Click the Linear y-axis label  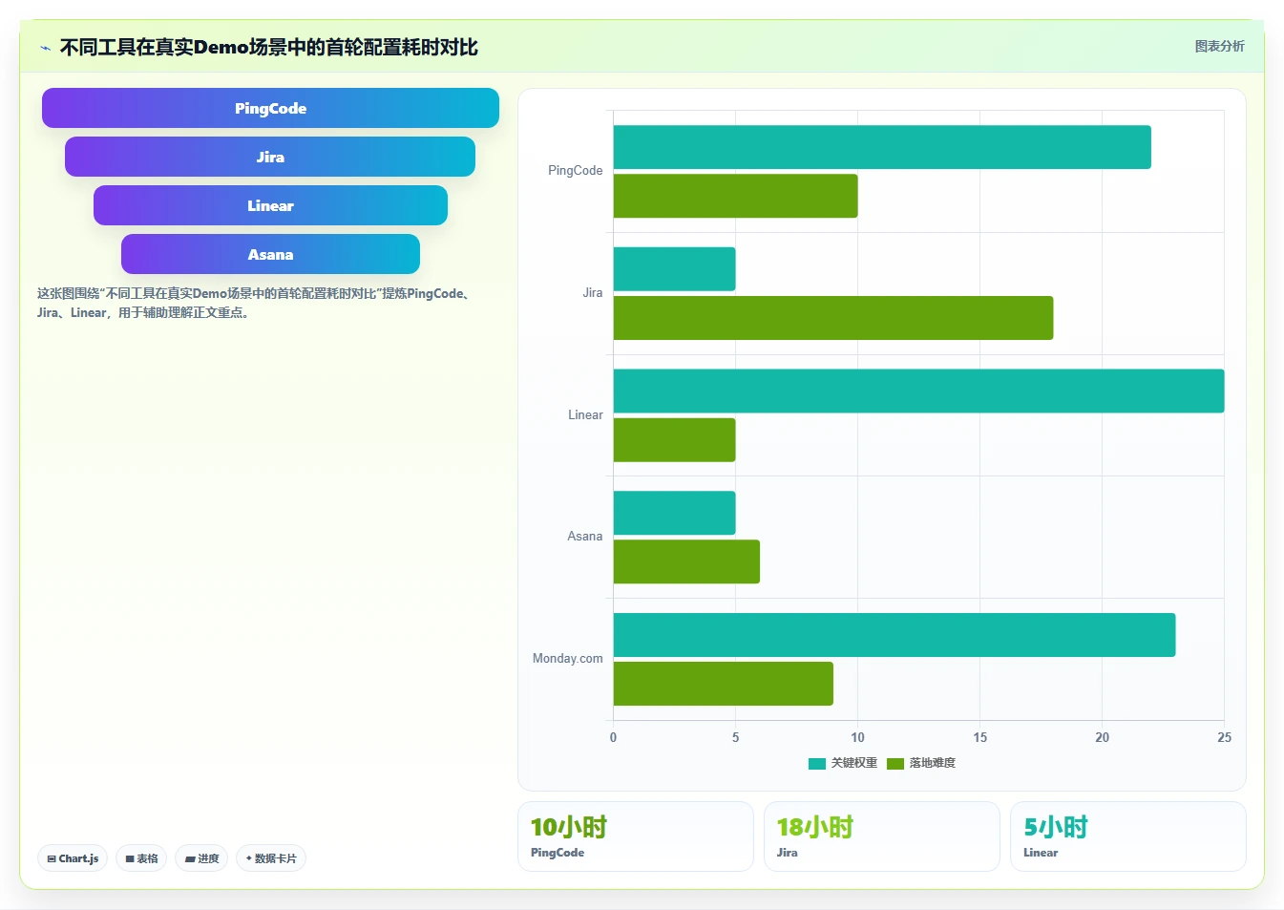(x=585, y=415)
